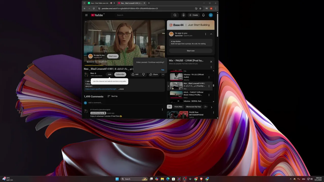The image size is (324, 182).
Task: Open options for PAUSE flow METAMORPHOSE
Action: (213, 112)
